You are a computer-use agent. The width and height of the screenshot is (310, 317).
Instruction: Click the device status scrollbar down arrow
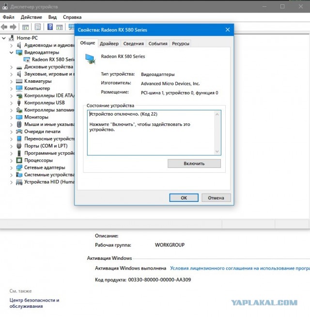pyautogui.click(x=217, y=151)
